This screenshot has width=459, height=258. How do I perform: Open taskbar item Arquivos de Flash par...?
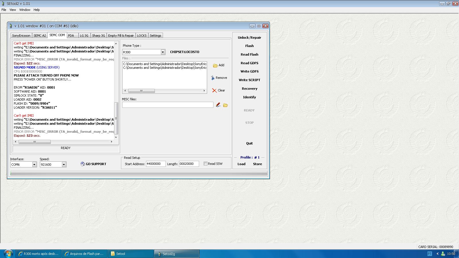click(84, 254)
